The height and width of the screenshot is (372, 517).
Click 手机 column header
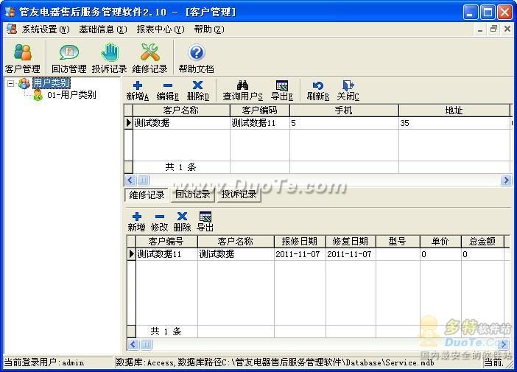[x=344, y=110]
